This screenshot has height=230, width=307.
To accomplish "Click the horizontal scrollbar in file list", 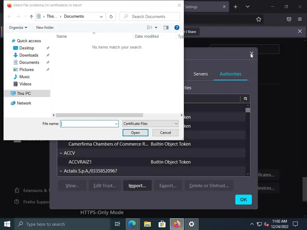I will (x=100, y=115).
